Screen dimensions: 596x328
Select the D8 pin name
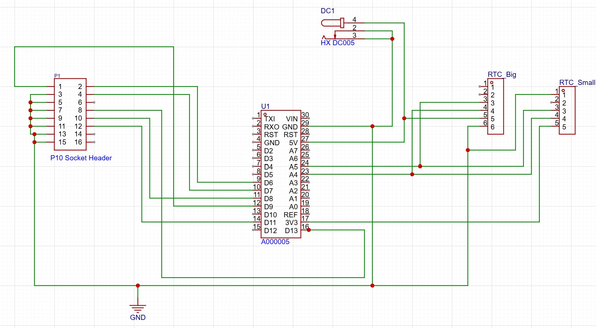point(269,199)
